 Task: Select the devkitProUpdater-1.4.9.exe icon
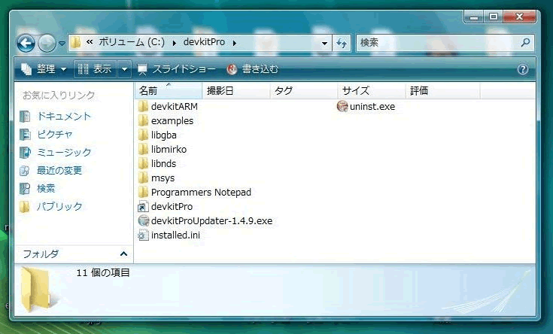click(x=143, y=220)
